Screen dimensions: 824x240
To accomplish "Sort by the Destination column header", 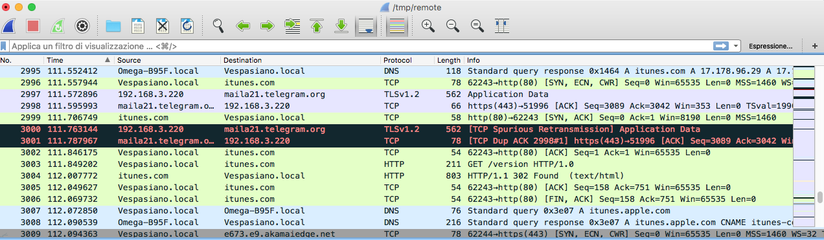I will tap(301, 60).
